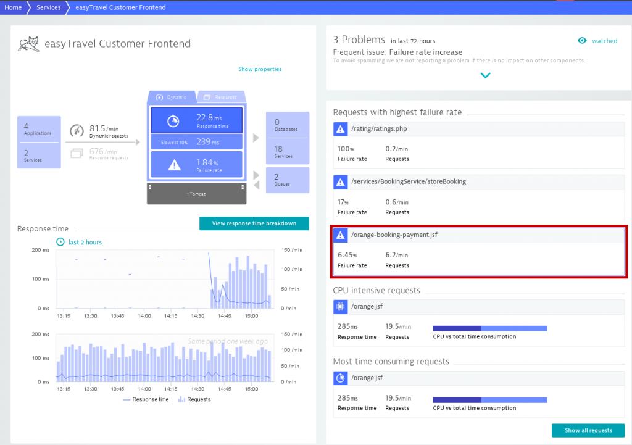Click the Failure rate increase frequent issue text

(426, 52)
